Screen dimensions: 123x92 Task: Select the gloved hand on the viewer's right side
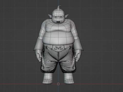tap(78, 55)
